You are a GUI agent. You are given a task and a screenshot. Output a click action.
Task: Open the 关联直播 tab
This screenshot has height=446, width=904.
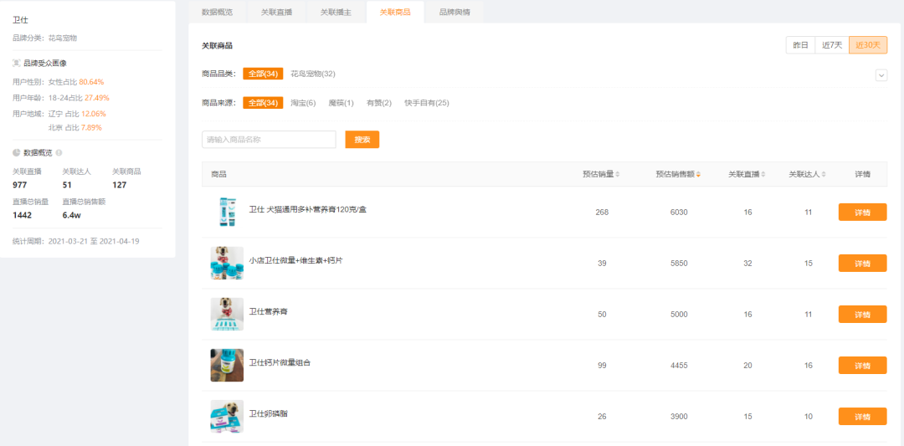click(276, 12)
